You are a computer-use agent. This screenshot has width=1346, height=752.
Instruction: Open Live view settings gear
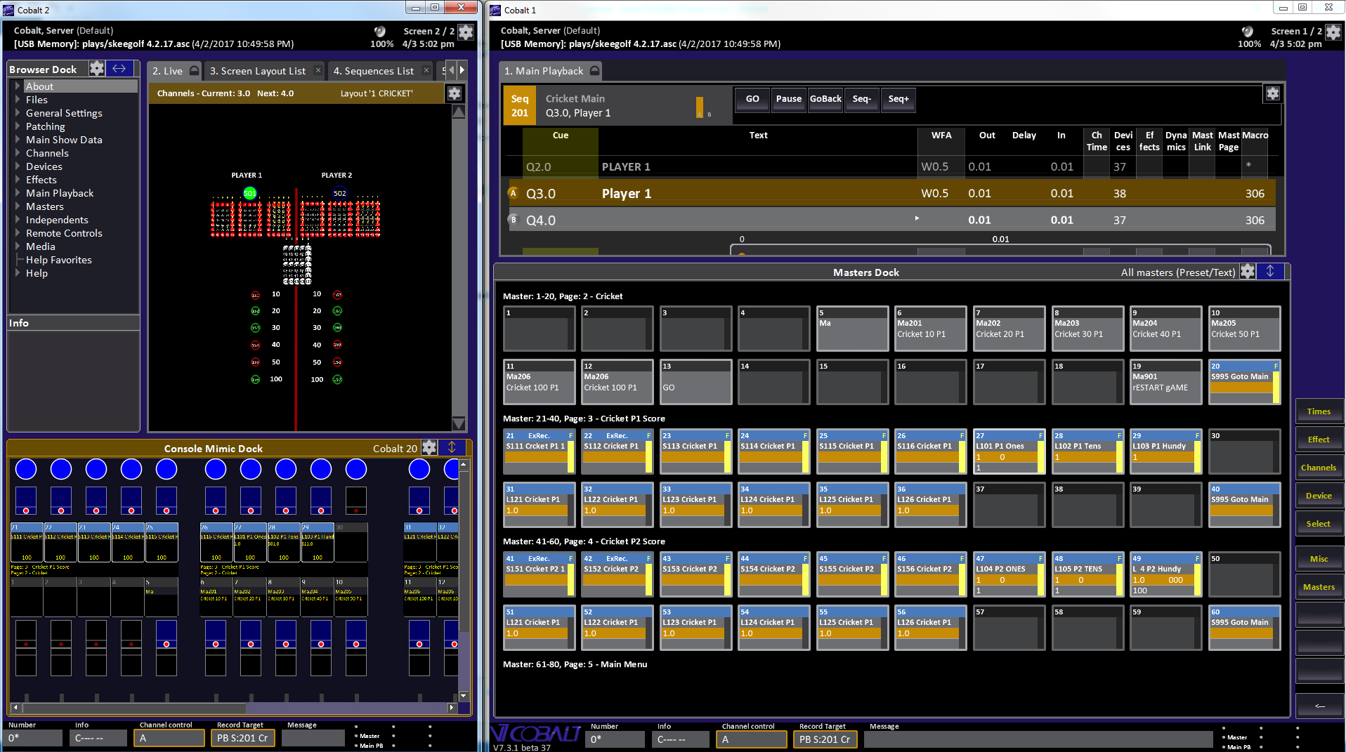tap(455, 93)
